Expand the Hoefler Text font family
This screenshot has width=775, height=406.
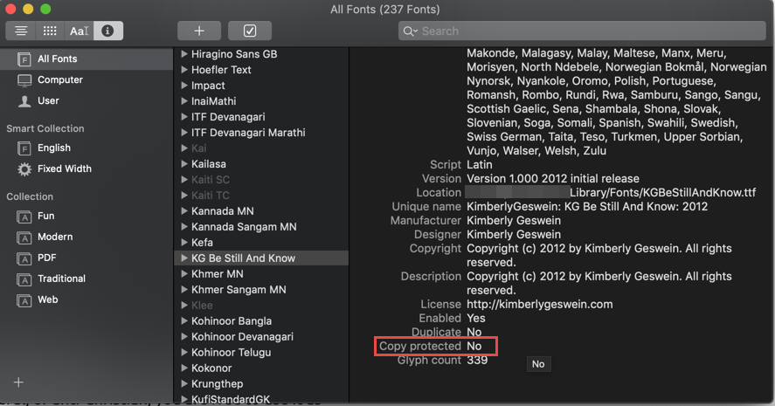184,70
